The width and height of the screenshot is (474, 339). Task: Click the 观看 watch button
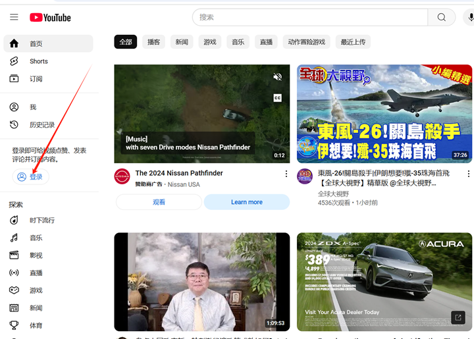click(159, 202)
